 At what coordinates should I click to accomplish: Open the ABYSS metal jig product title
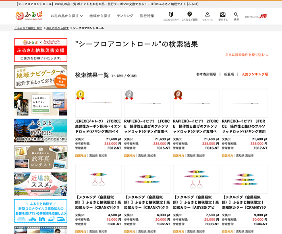point(196,202)
